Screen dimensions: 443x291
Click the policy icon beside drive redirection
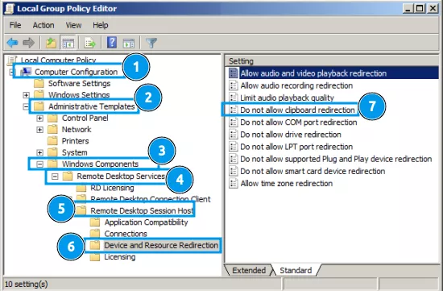coord(233,135)
